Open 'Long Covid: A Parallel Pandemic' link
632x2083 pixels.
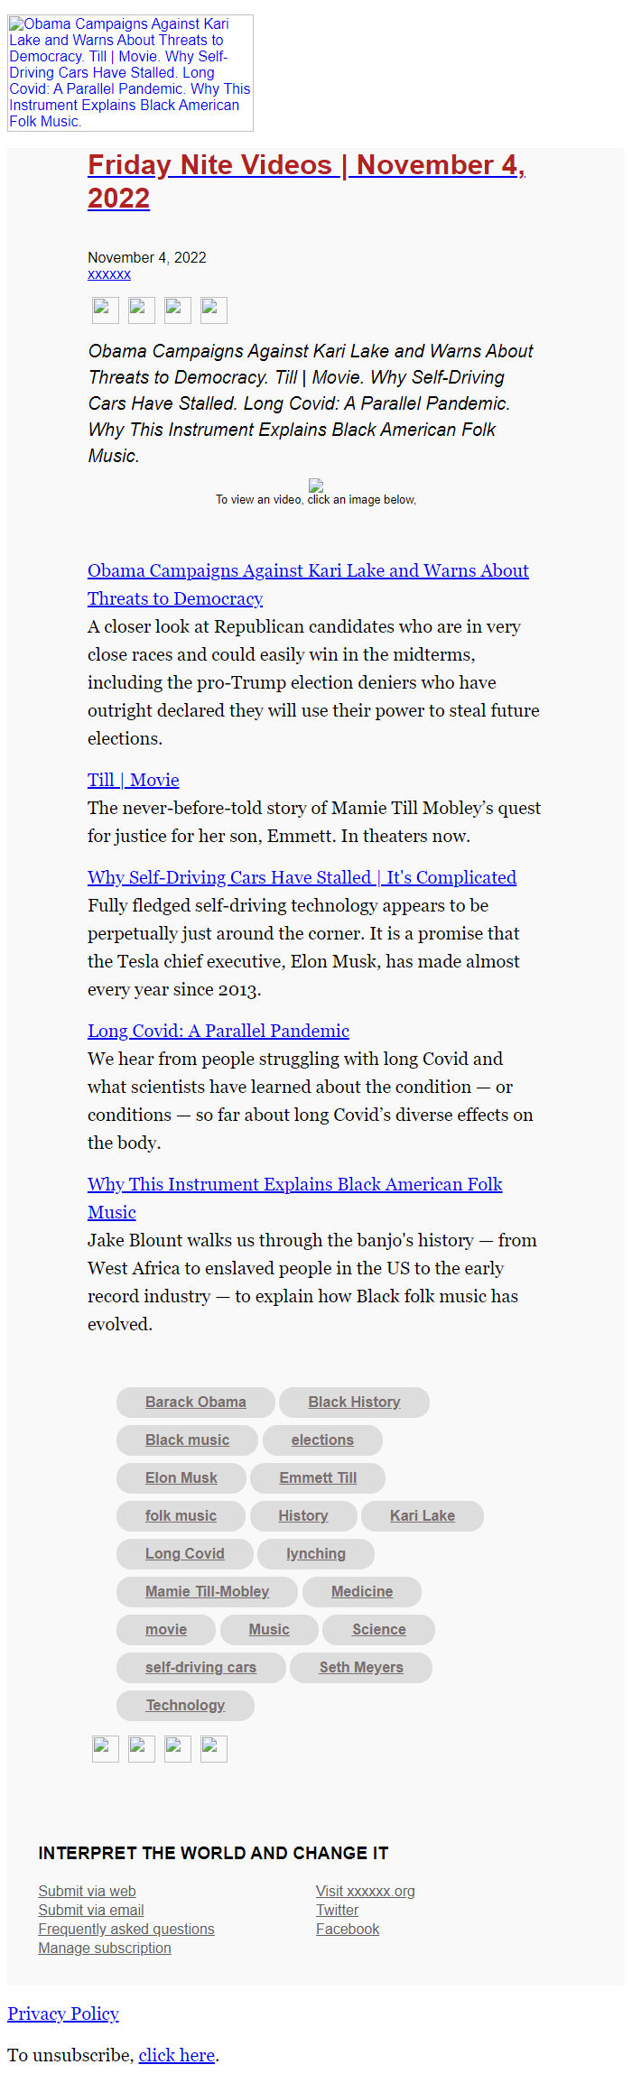(x=218, y=1031)
